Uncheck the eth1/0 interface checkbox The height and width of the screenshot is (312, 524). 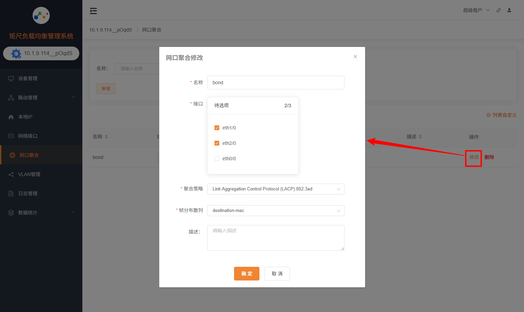(x=217, y=127)
